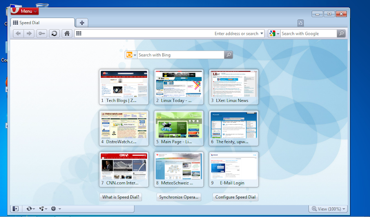This screenshot has height=217, width=370.
Task: Open the Google search engine selector
Action: point(274,33)
